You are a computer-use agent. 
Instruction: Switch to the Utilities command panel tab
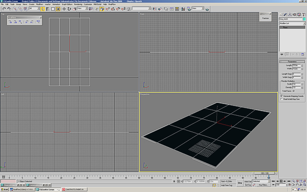(x=303, y=15)
